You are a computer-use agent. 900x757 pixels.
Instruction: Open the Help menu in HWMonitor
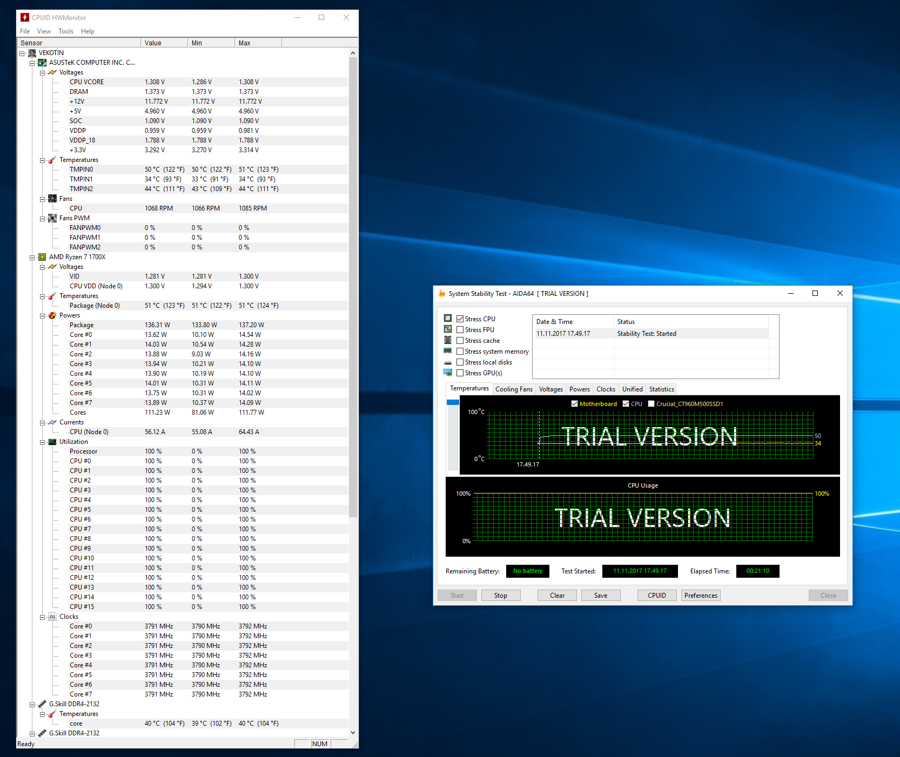click(88, 31)
